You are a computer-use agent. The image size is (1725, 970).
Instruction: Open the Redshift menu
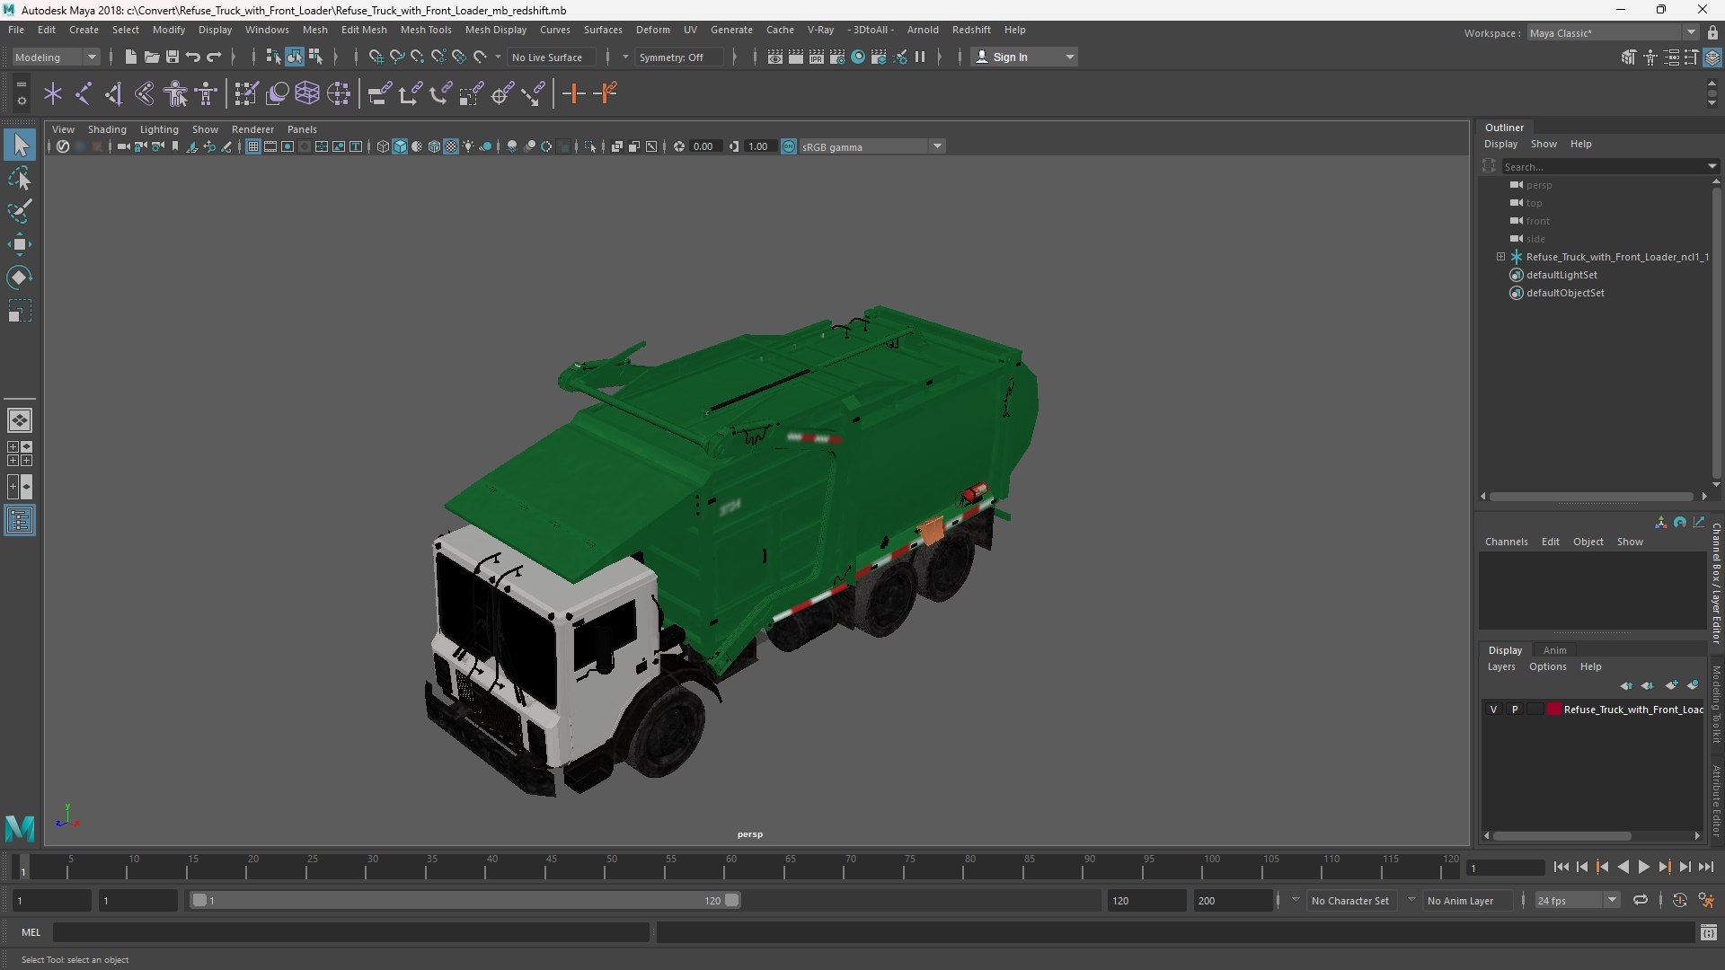(x=971, y=30)
